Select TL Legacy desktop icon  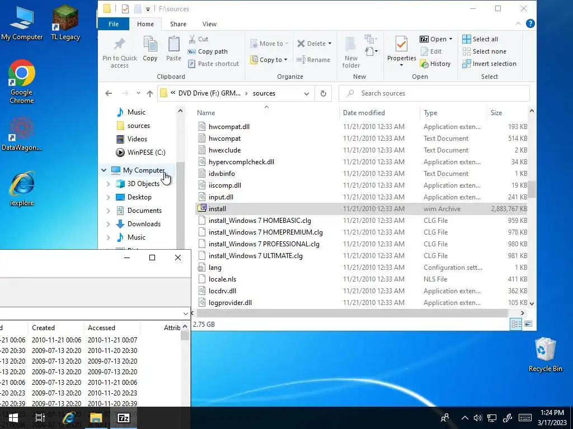(x=65, y=22)
